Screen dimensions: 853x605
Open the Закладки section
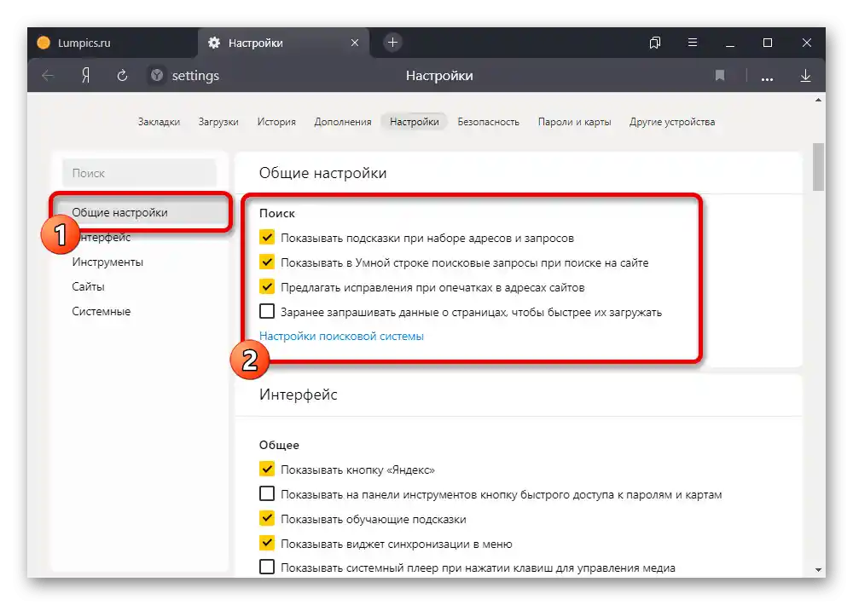159,122
